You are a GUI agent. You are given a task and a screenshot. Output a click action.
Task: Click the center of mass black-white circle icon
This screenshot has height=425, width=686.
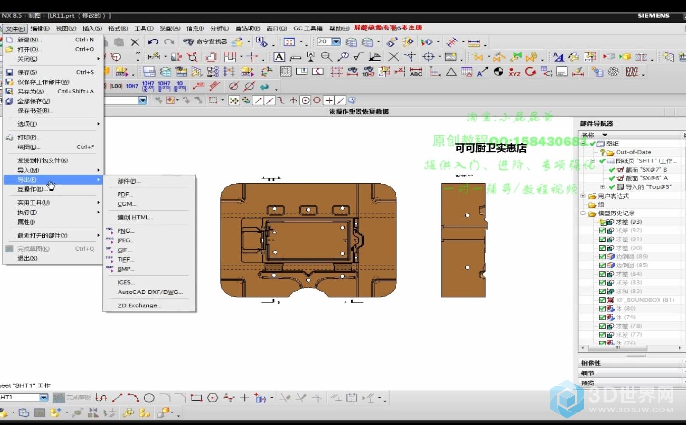499,72
